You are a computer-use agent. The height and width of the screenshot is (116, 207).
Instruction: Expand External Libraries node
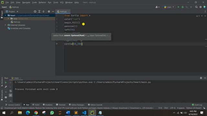coord(5,25)
